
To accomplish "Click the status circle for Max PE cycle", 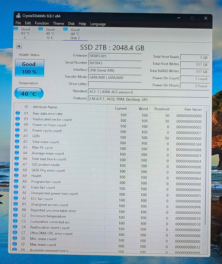I will [x=17, y=147].
